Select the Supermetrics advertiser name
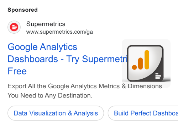The height and width of the screenshot is (128, 178). [x=46, y=24]
